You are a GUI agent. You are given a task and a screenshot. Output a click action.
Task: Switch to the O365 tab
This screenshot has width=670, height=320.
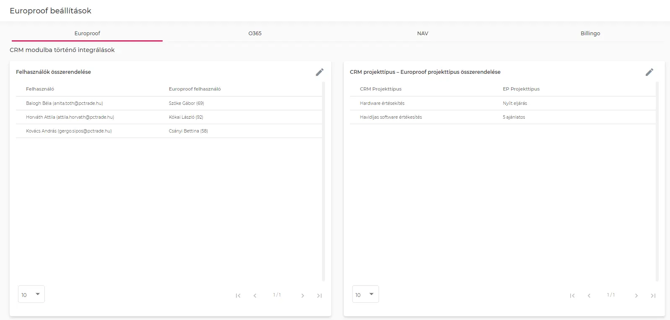[x=255, y=33]
